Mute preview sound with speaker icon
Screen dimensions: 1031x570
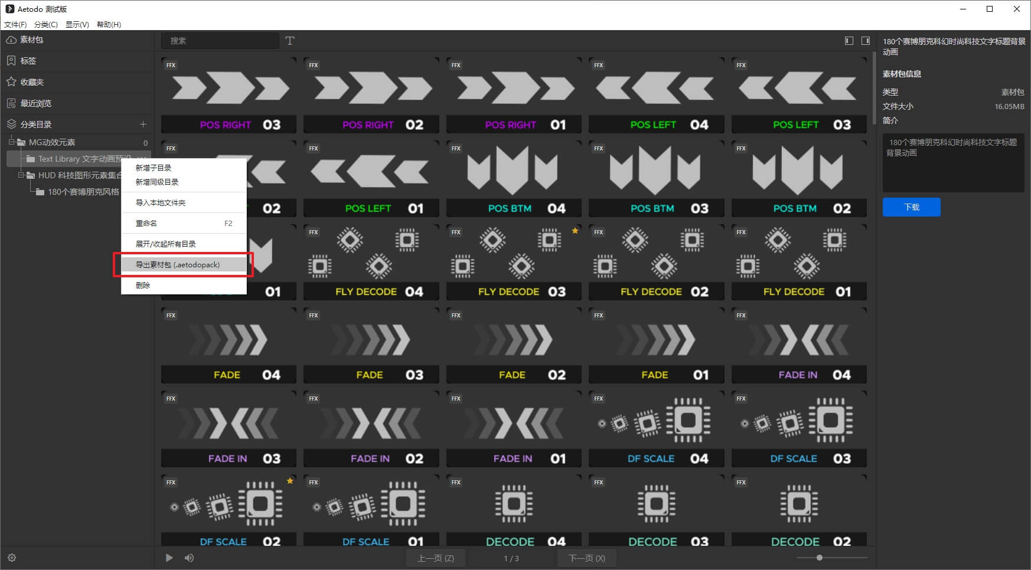(x=189, y=558)
